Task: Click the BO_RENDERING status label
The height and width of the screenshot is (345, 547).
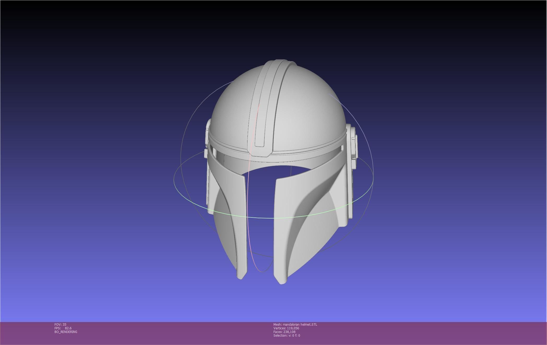Action: (66, 332)
